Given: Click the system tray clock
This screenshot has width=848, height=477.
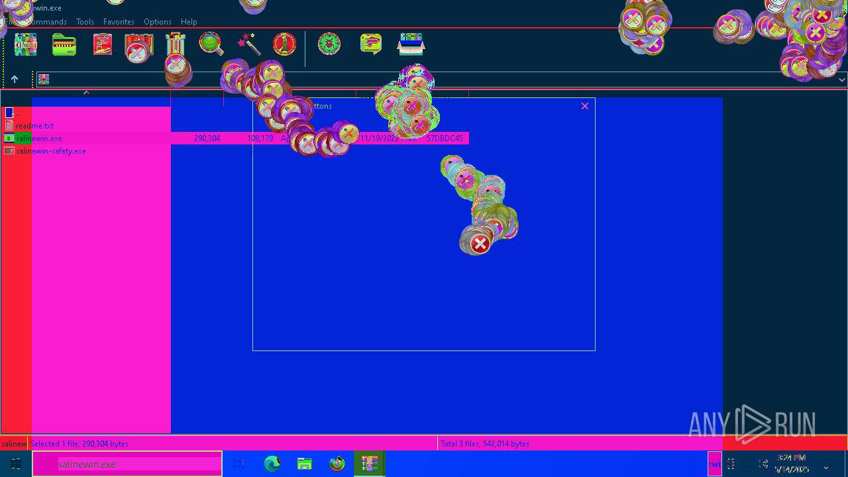Looking at the screenshot, I should (x=792, y=464).
